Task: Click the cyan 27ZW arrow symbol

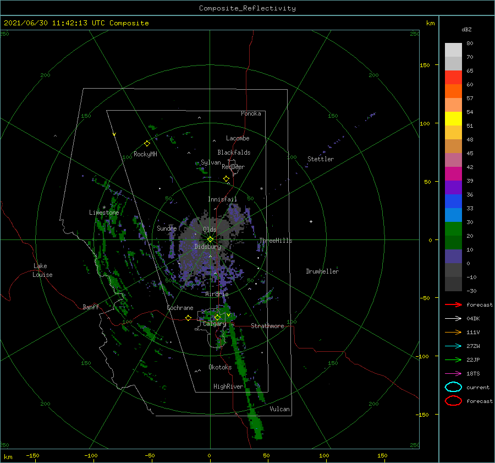Action: (453, 346)
